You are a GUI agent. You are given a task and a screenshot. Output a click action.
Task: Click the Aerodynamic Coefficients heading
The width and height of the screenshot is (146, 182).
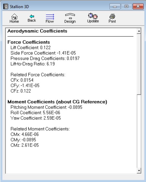[x=37, y=31]
